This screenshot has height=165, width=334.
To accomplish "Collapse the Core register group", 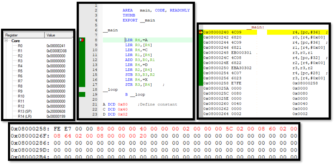I will 6,41.
